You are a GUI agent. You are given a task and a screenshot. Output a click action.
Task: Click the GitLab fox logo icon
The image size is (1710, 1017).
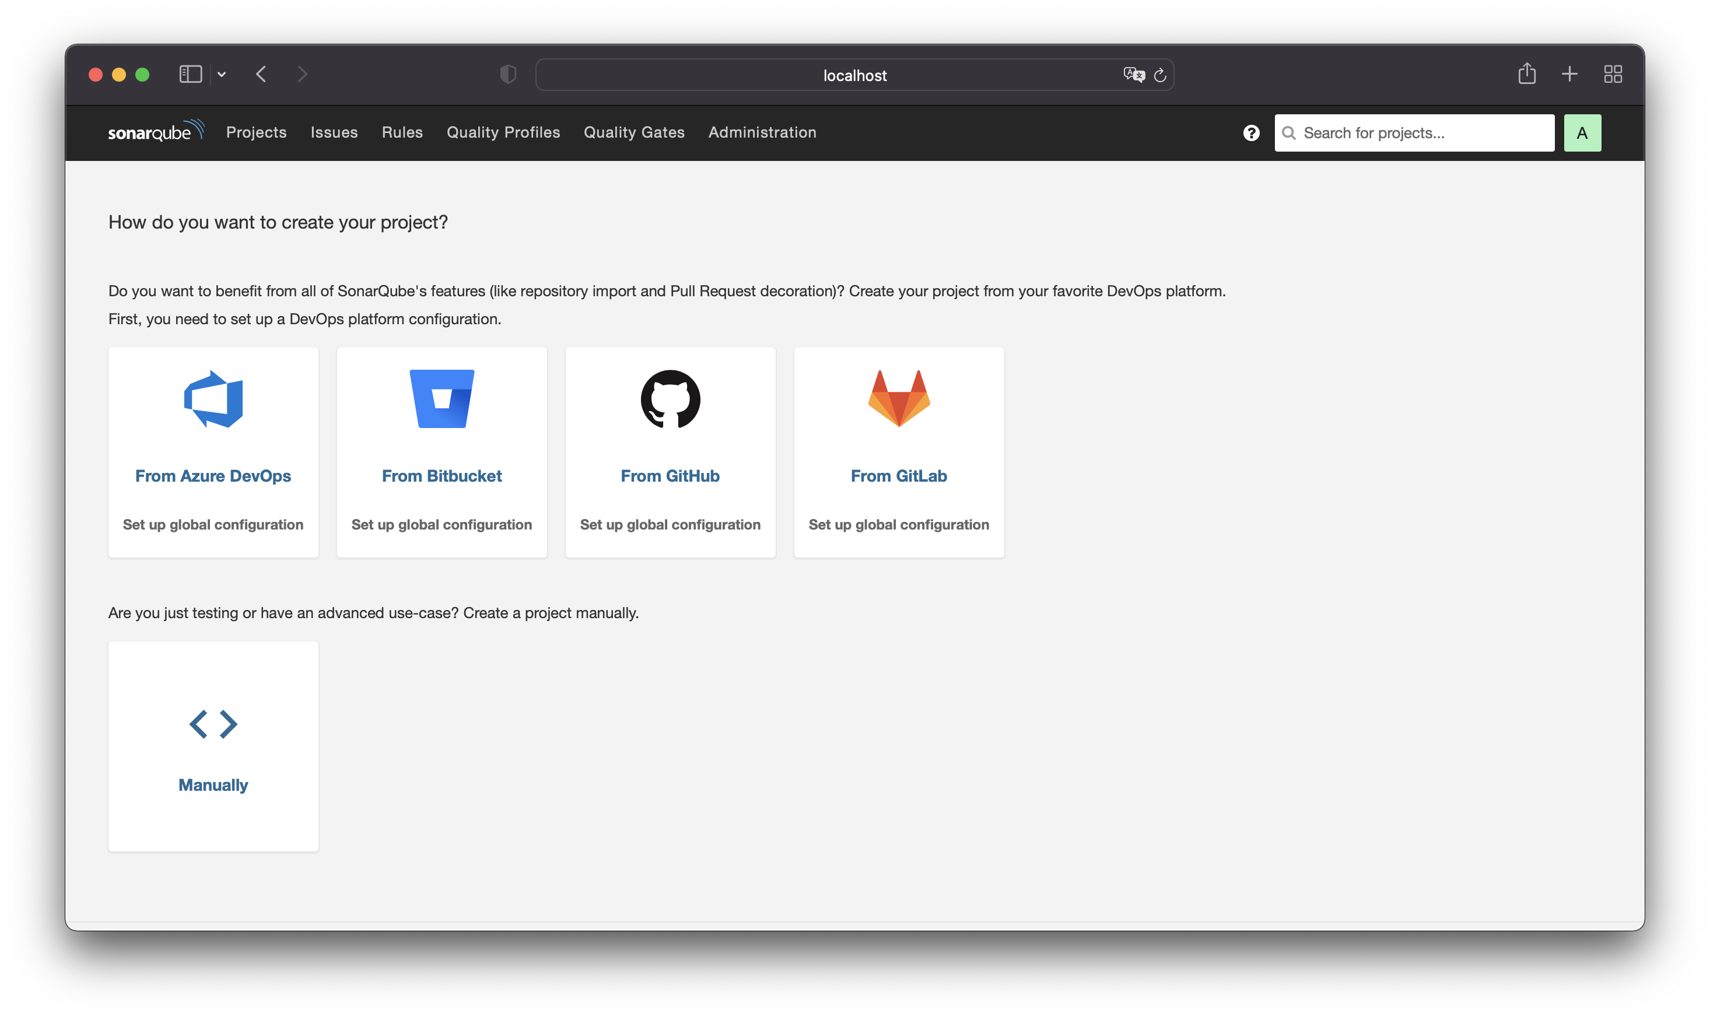click(899, 399)
